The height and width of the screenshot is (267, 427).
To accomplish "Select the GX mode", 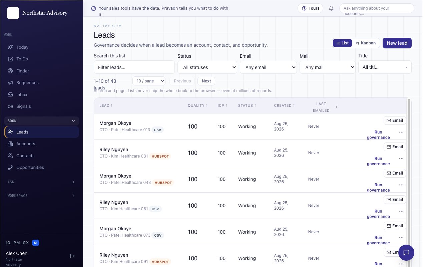I will [x=26, y=243].
